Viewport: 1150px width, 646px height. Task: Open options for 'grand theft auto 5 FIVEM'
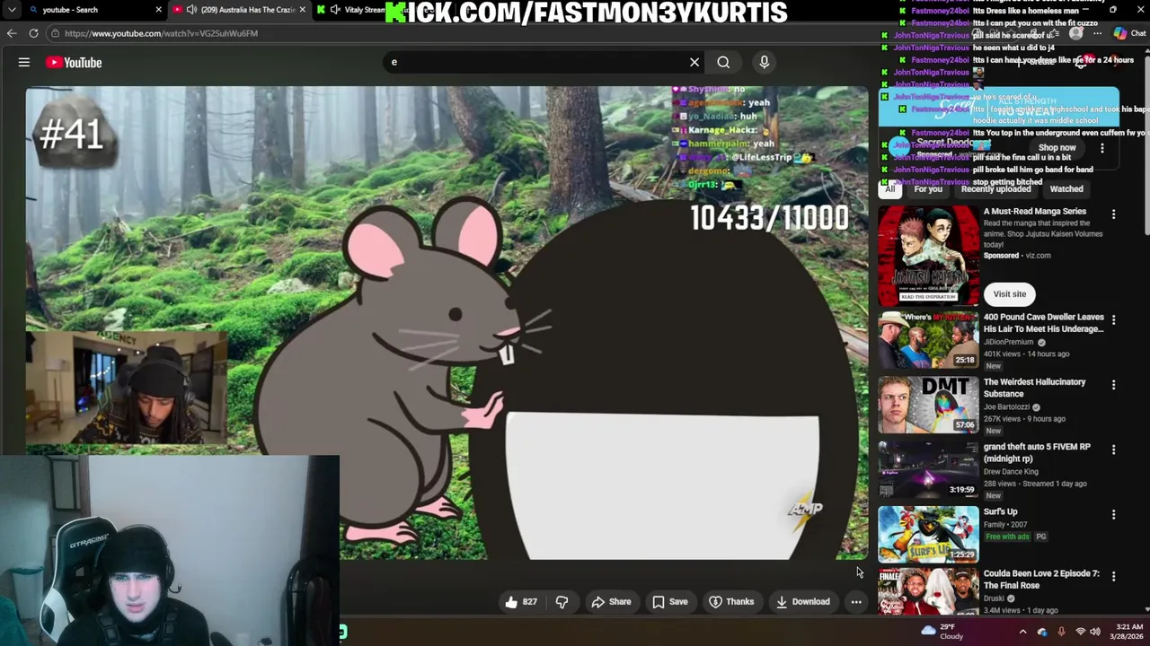click(1113, 450)
